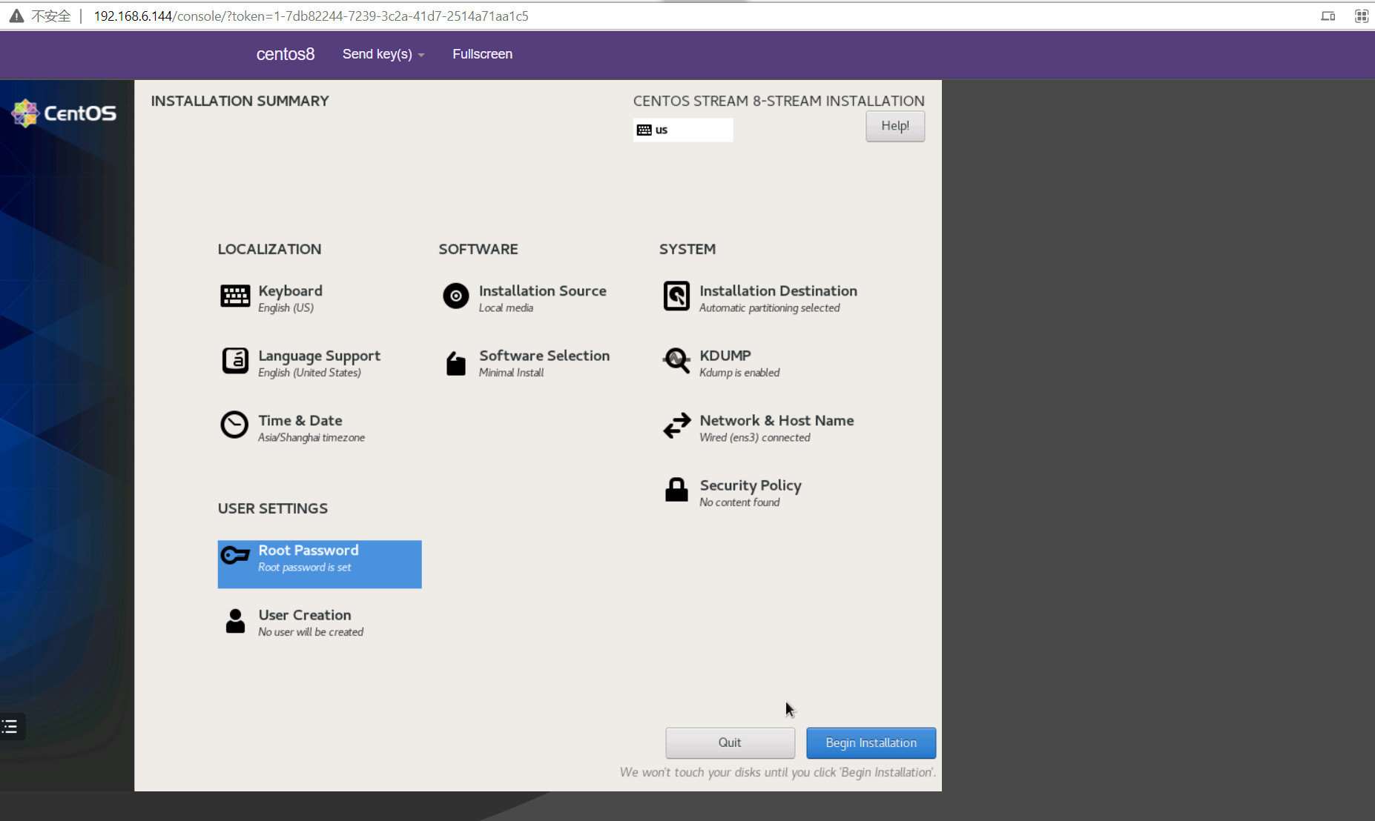
Task: Open KDUMP settings label
Action: pyautogui.click(x=725, y=356)
